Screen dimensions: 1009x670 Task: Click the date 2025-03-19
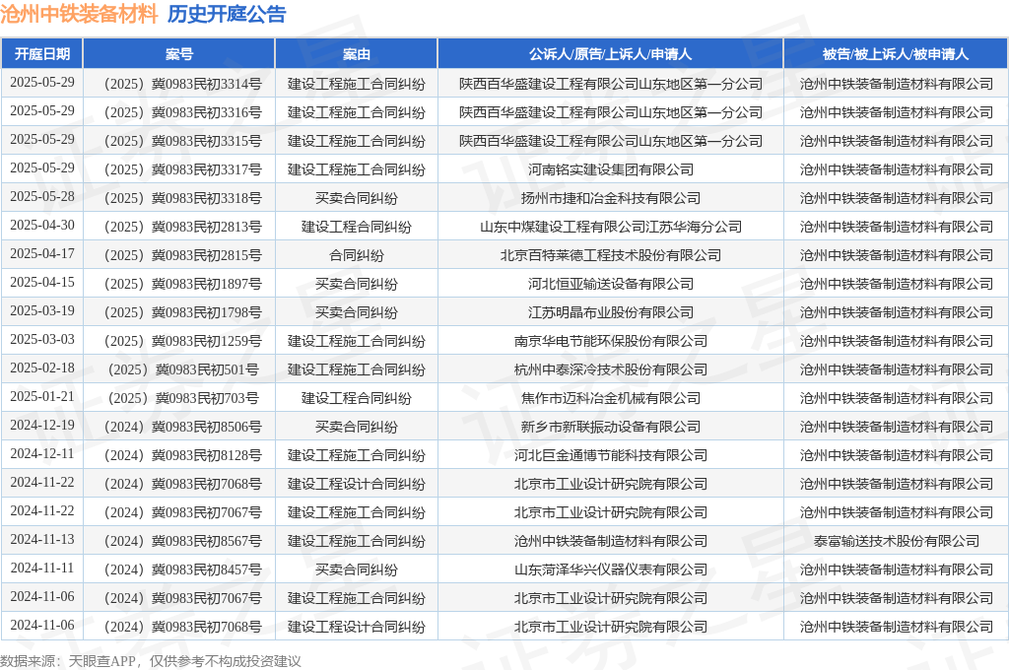tap(42, 311)
